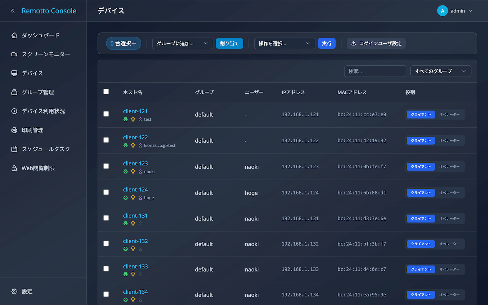
Task: Open the グループに追加 dropdown
Action: 182,43
